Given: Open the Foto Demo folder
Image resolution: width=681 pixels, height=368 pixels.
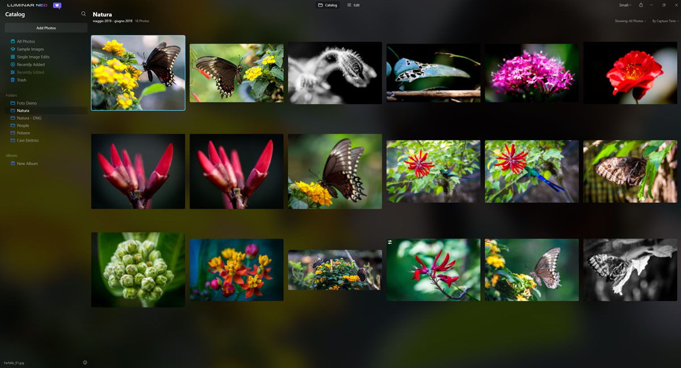Looking at the screenshot, I should 27,103.
